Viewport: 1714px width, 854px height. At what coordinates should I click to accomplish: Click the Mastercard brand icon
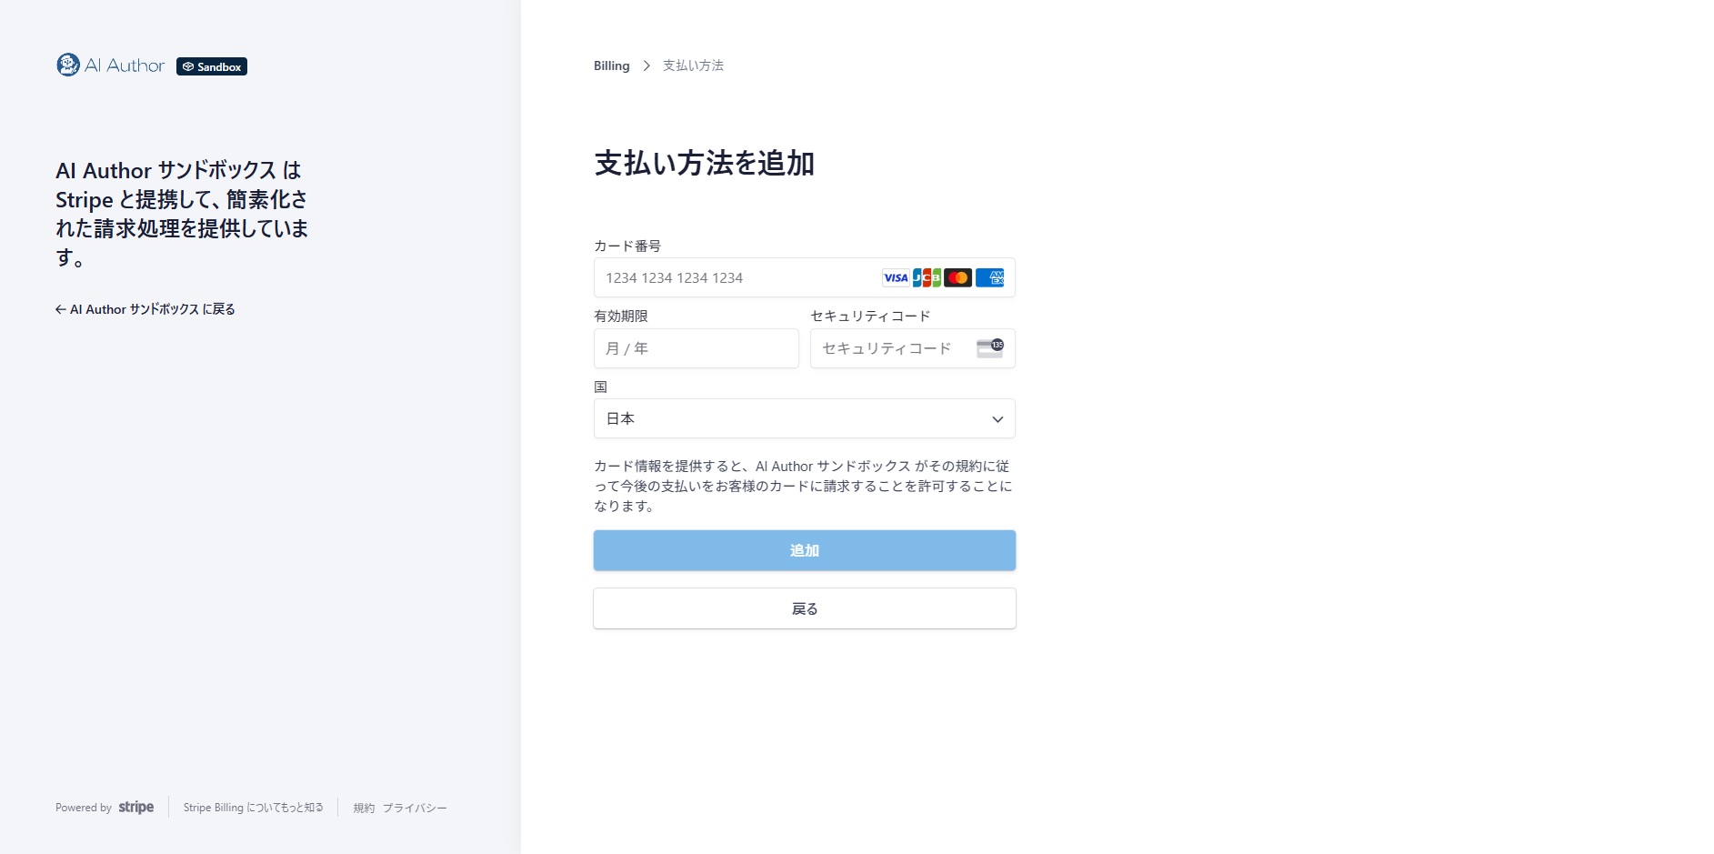(957, 278)
